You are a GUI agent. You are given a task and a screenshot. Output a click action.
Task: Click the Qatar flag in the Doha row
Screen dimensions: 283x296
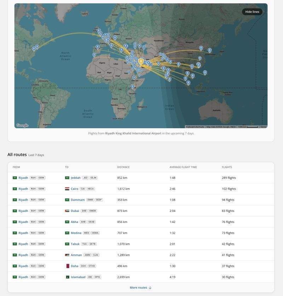click(67, 266)
